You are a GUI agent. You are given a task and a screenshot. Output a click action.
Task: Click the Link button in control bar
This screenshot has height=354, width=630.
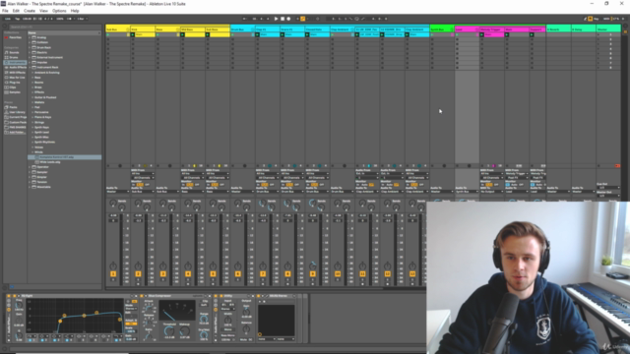point(8,19)
